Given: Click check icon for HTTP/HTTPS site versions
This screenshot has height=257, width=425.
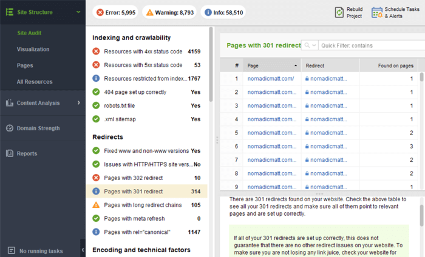Looking at the screenshot, I should [96, 164].
